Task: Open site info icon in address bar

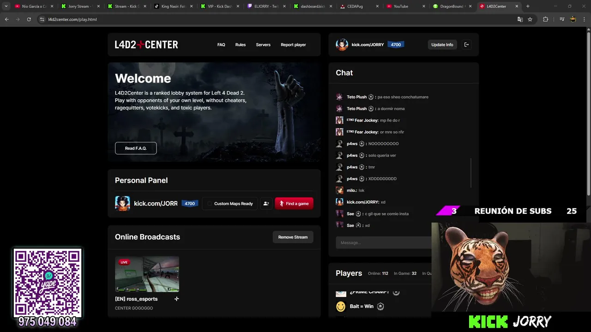Action: (42, 19)
